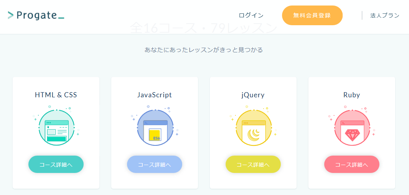Select the JavaScript card title text
This screenshot has width=409, height=195.
coord(155,95)
